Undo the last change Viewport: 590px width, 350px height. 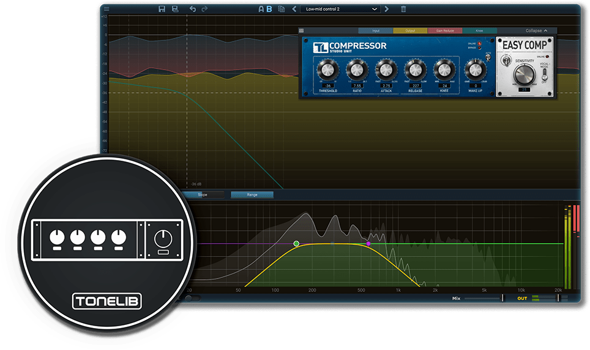[x=193, y=9]
